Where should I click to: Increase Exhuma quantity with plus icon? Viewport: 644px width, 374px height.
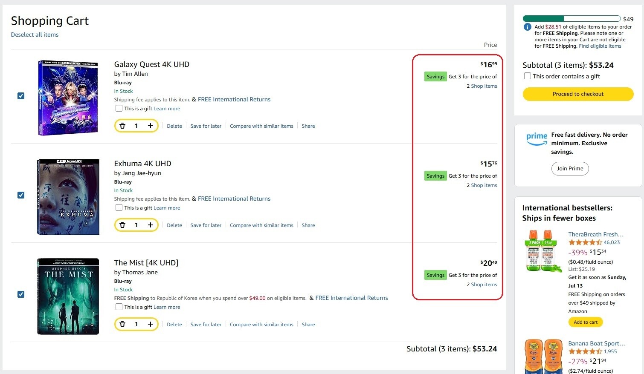151,225
